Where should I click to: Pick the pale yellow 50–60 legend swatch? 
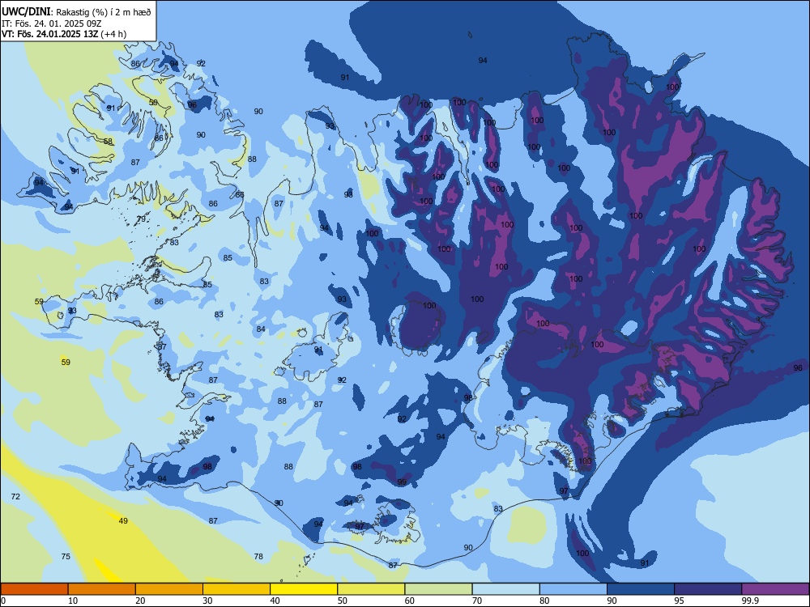(x=371, y=589)
